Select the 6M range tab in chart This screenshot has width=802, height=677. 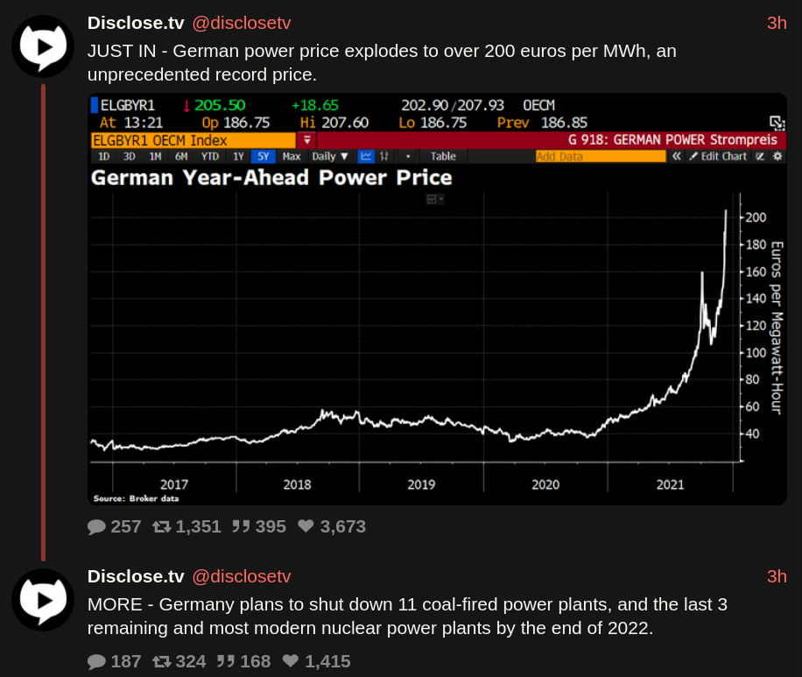(181, 157)
